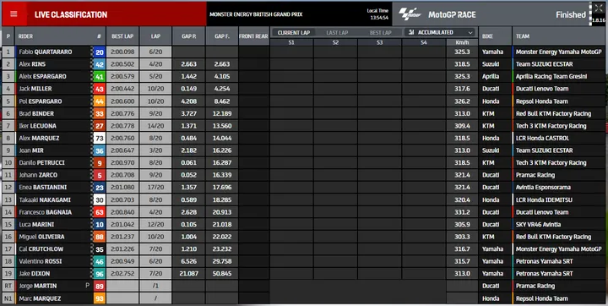The image size is (608, 306).
Task: Select rider Danilo PETRUCCI
Action: tap(42, 162)
